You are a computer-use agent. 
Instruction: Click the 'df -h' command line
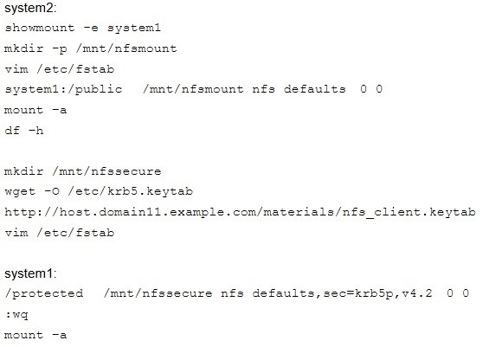(x=24, y=131)
